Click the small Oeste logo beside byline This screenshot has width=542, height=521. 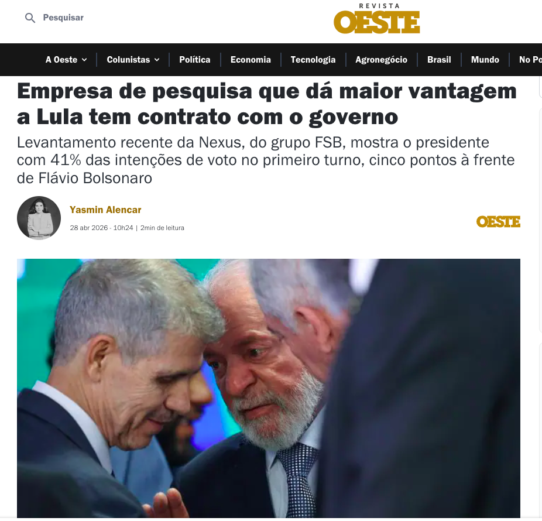pos(498,222)
